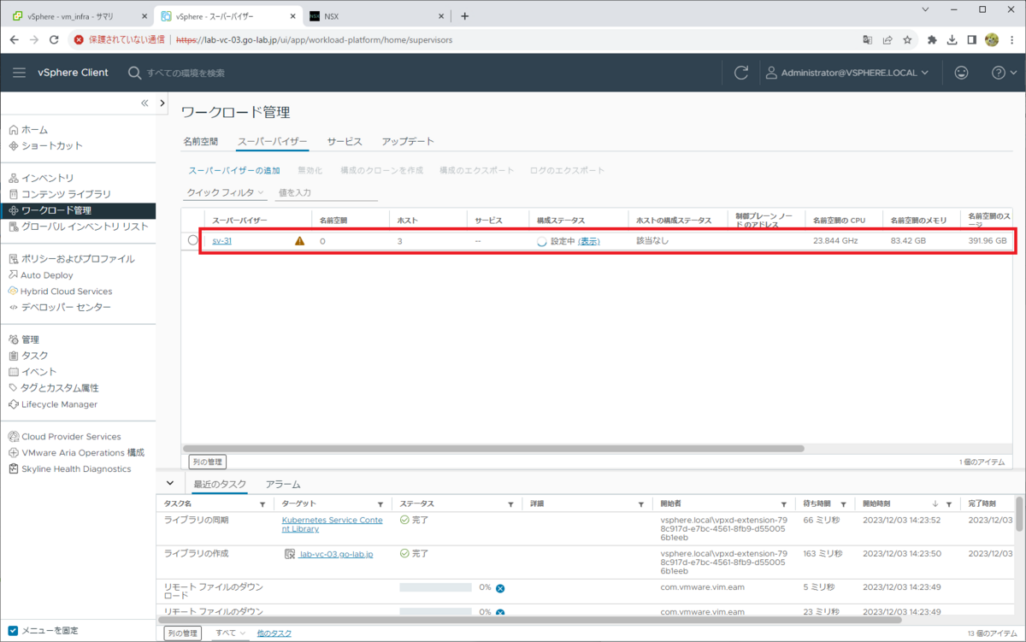The height and width of the screenshot is (642, 1026).
Task: Toggle the メニューを固定 checkbox
Action: (13, 631)
